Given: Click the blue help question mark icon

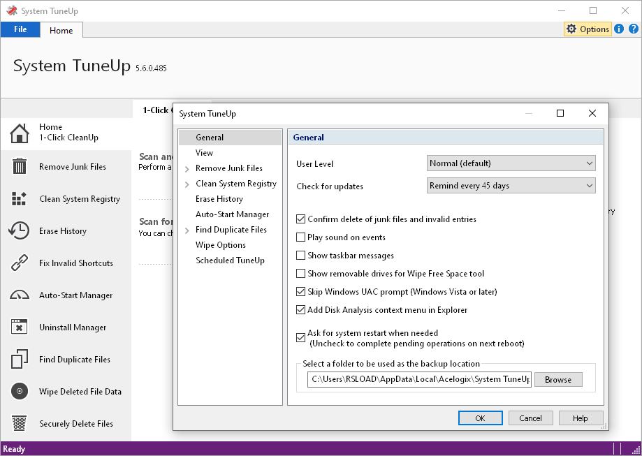Looking at the screenshot, I should point(634,29).
